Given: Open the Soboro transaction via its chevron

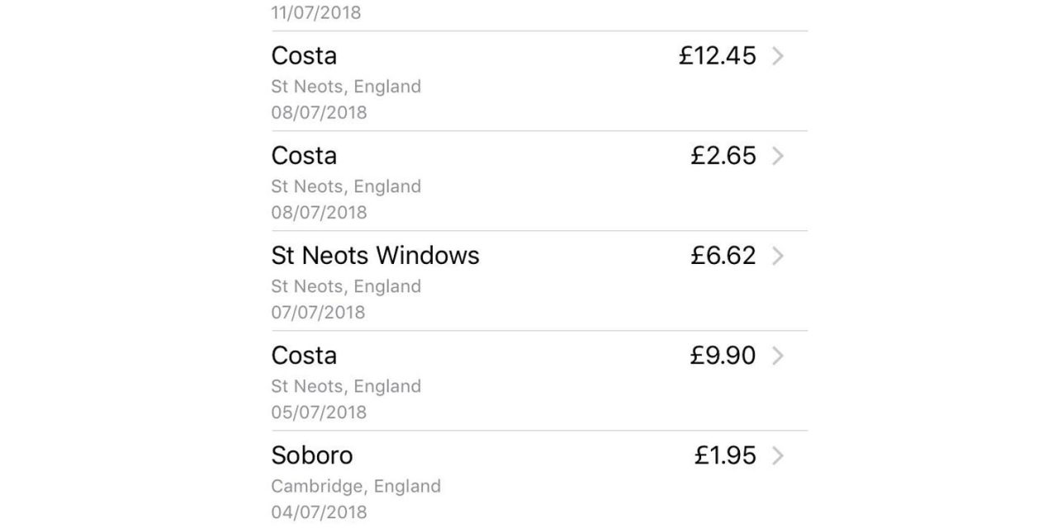Looking at the screenshot, I should (x=777, y=455).
